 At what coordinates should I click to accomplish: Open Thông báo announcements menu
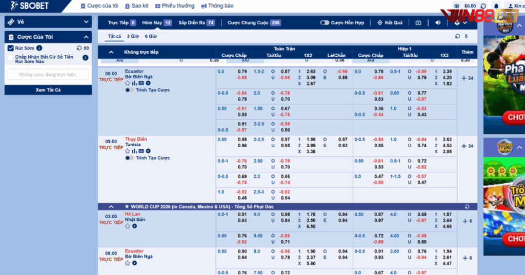pyautogui.click(x=217, y=6)
